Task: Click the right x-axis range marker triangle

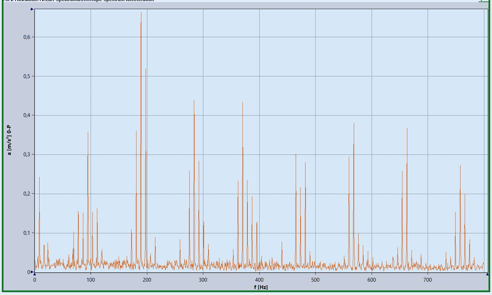Action: (487, 274)
